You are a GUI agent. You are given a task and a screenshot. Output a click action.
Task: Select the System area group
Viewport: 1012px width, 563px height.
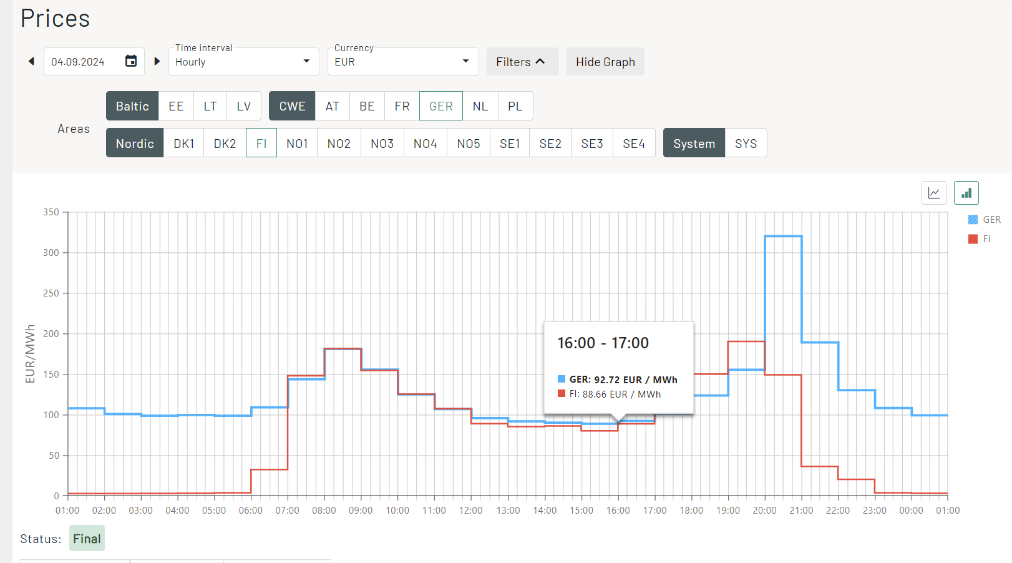[x=694, y=144]
